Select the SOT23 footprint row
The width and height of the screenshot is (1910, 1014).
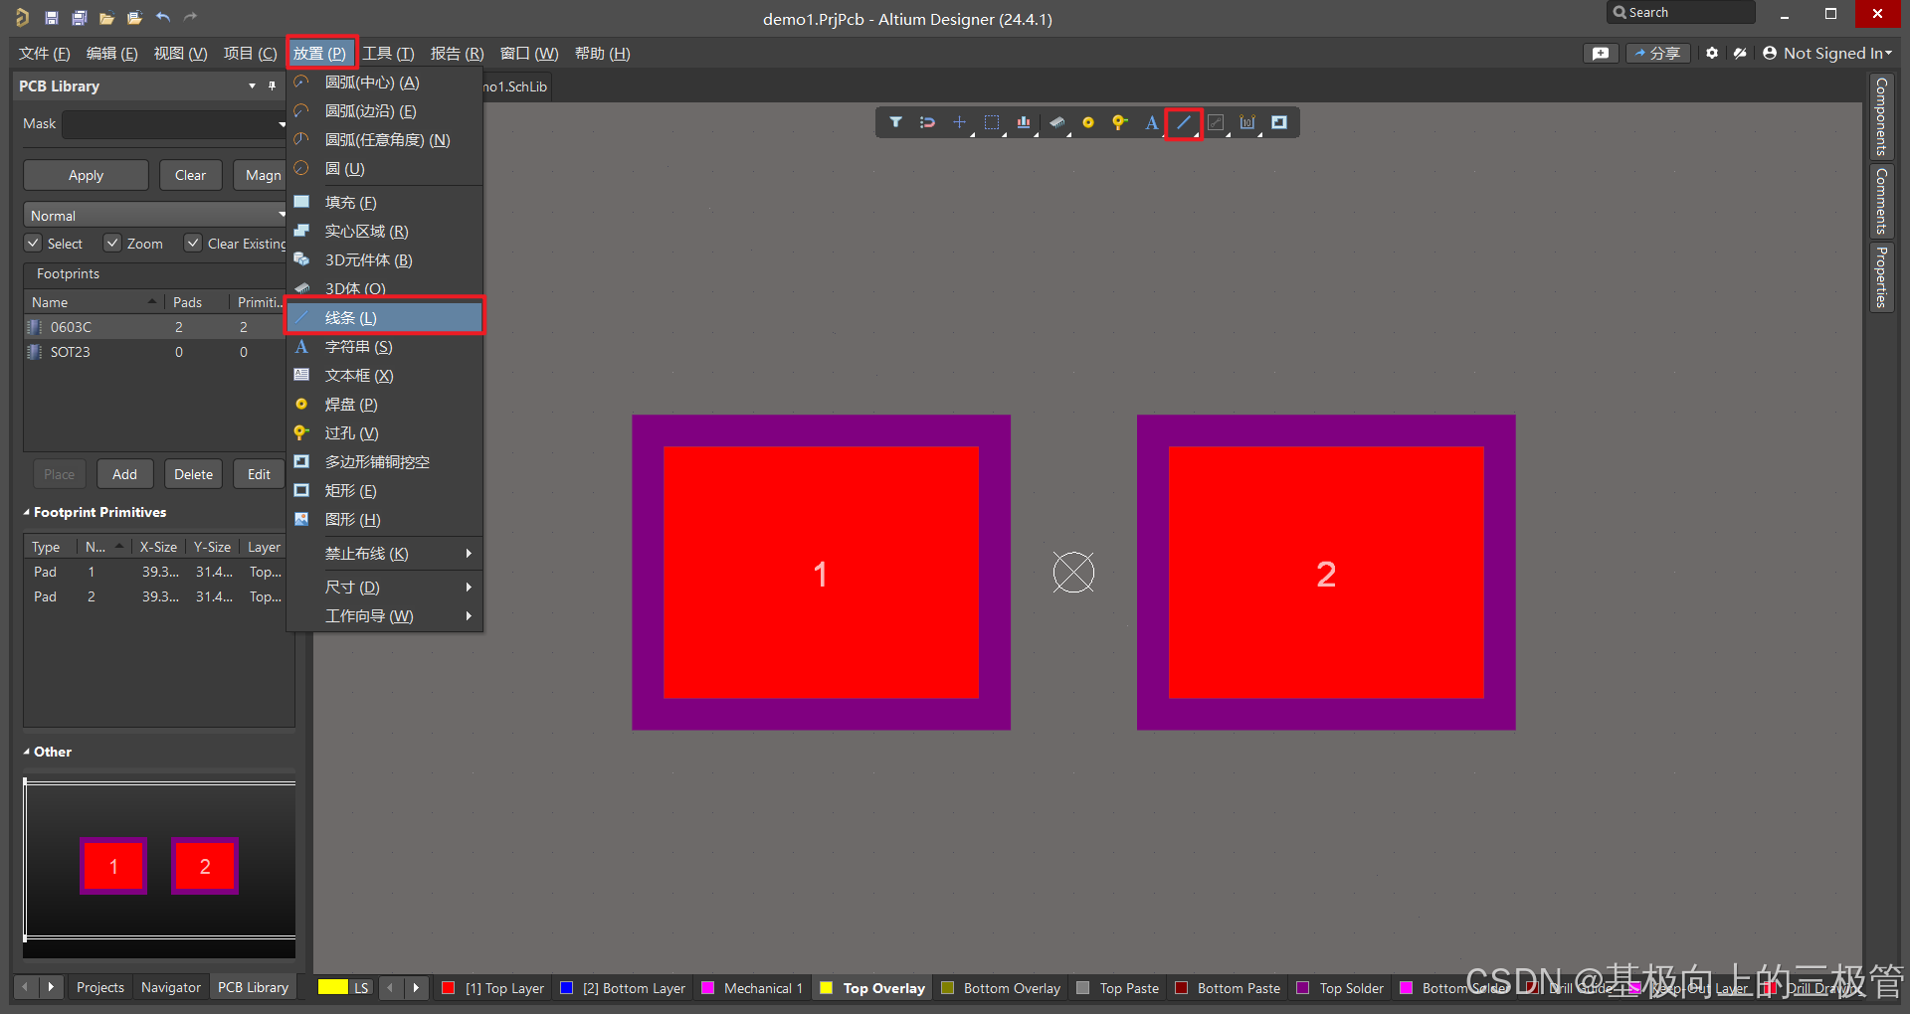pyautogui.click(x=155, y=352)
